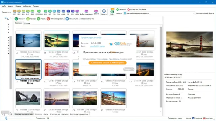Open the Report tool

tap(112, 12)
